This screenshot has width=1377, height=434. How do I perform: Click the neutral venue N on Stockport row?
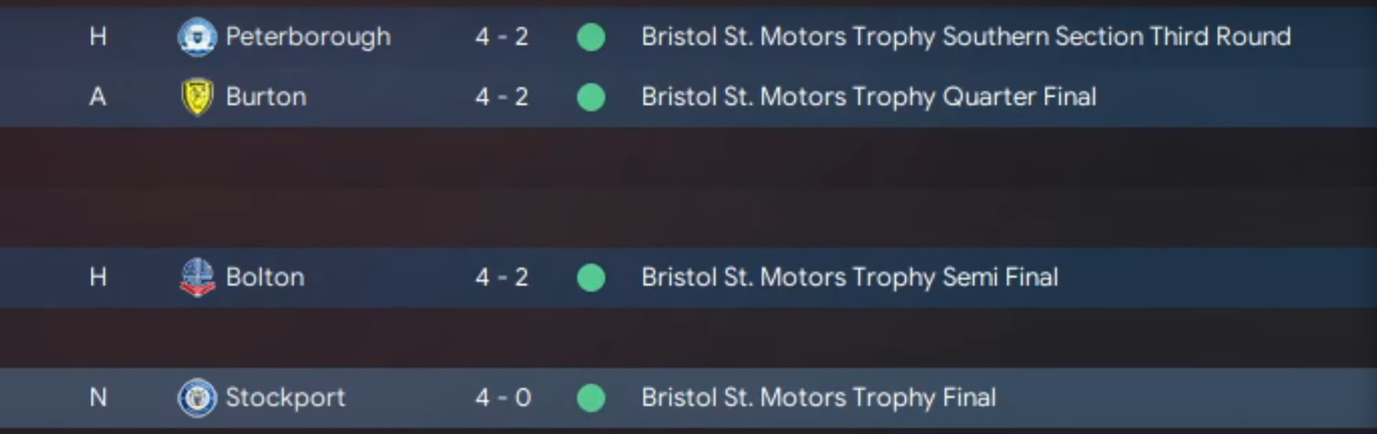[x=98, y=397]
